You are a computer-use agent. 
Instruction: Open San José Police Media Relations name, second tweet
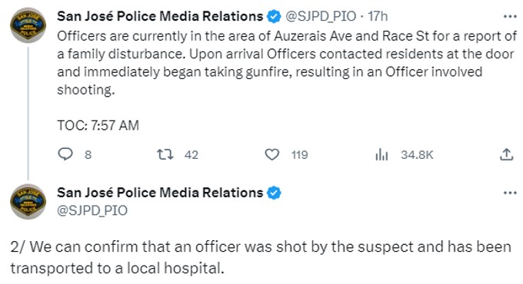click(160, 193)
